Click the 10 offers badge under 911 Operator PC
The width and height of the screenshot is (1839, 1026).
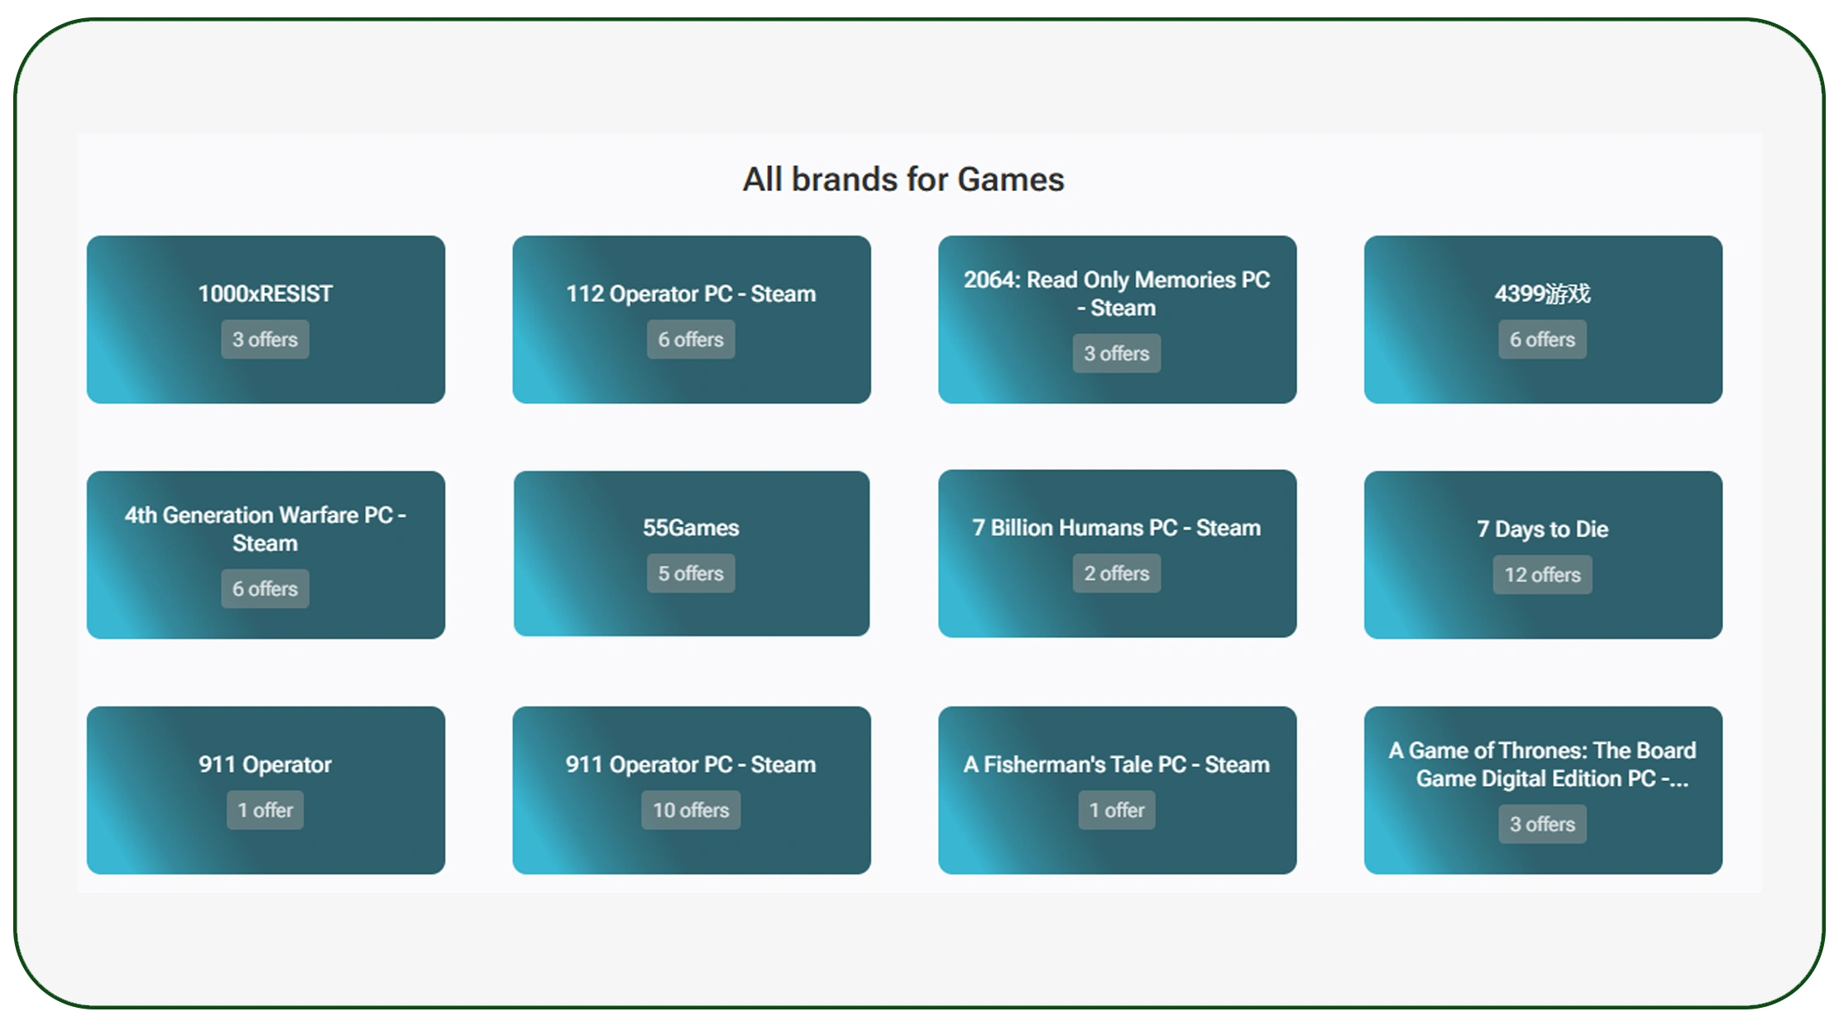(x=692, y=810)
